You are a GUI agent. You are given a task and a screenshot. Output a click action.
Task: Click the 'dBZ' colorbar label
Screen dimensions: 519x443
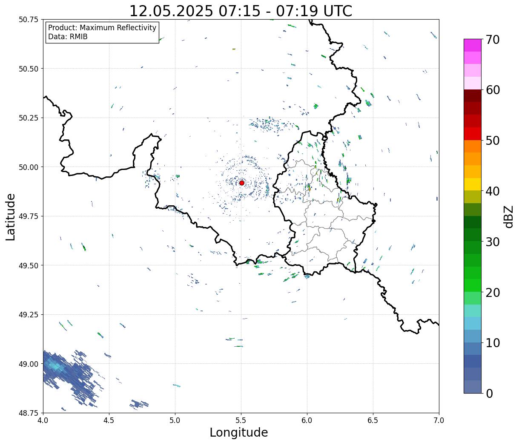(508, 216)
